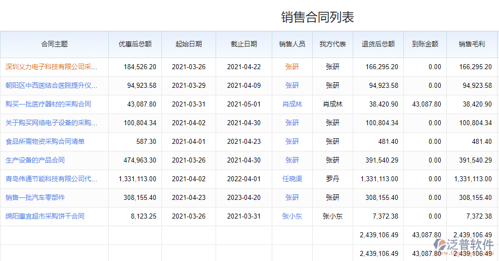Click the 销售一批汽车零部件 contract
499x261 pixels.
(x=35, y=197)
